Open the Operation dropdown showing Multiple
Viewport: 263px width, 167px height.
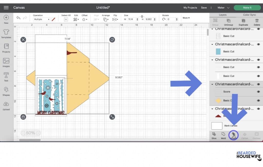coord(41,19)
